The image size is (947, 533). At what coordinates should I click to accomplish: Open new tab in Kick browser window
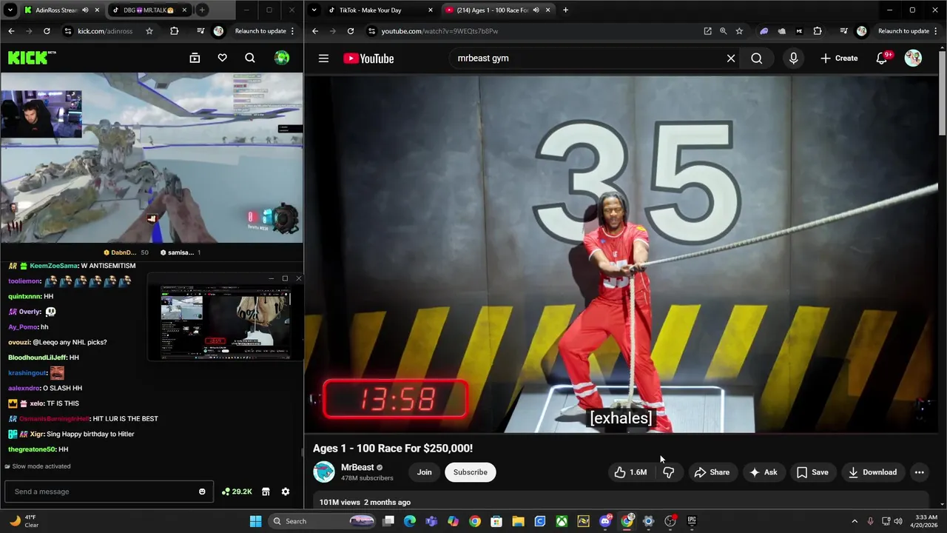[202, 10]
